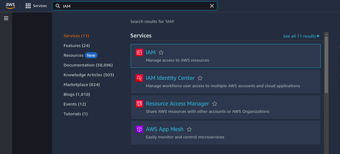This screenshot has width=340, height=154.
Task: Click the search magnifier icon
Action: 58,6
